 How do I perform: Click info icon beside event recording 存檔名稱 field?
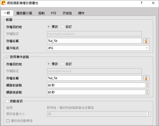[x=147, y=78]
